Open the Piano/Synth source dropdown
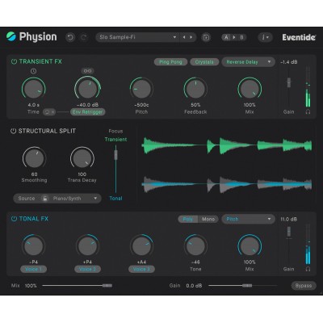This screenshot has width=323, height=323. (x=75, y=199)
